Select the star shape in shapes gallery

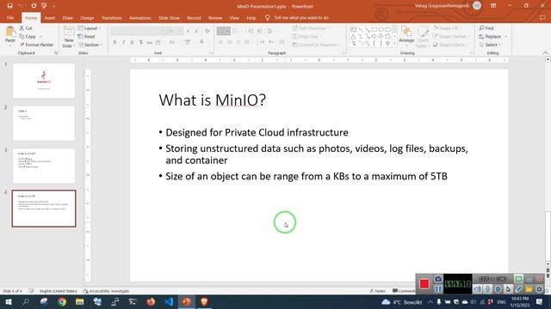(387, 43)
